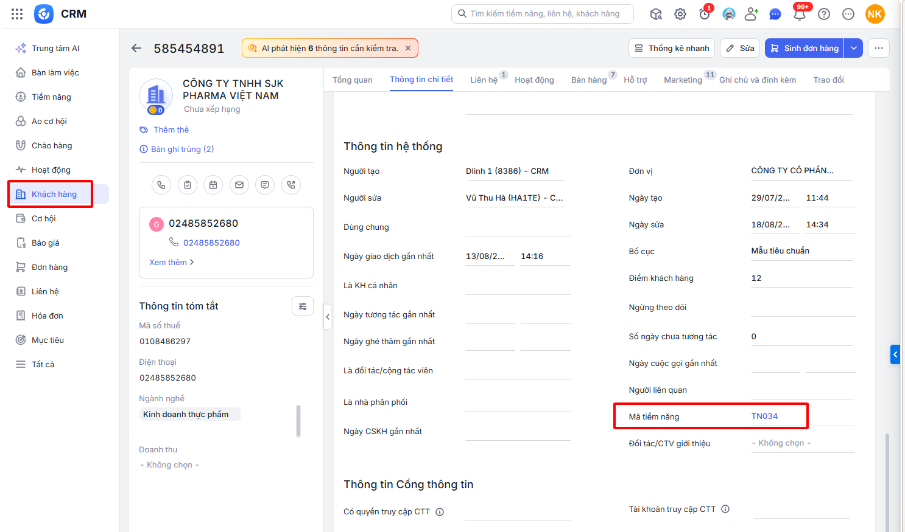
Task: Open settings gear in top bar
Action: (x=680, y=14)
